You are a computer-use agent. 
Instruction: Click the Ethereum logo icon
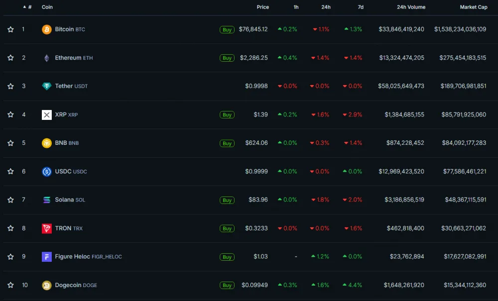(x=47, y=58)
